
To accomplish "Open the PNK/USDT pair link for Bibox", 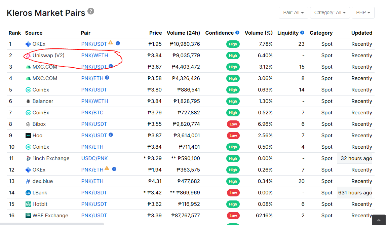I will [x=94, y=124].
